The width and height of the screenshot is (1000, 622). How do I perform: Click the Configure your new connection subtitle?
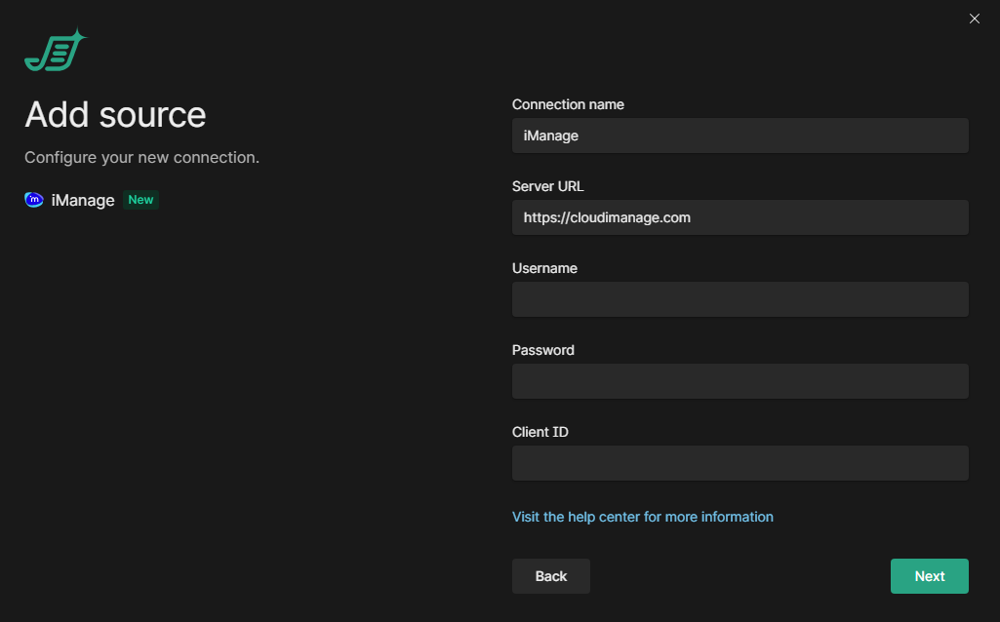141,157
